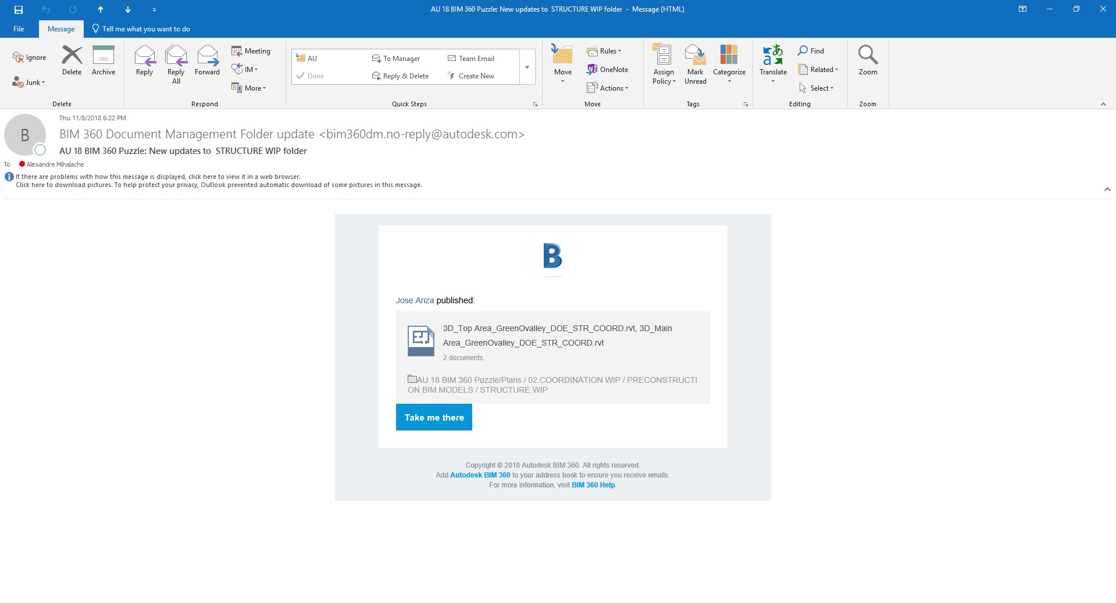Delete the open message
1116x603 pixels.
point(72,61)
